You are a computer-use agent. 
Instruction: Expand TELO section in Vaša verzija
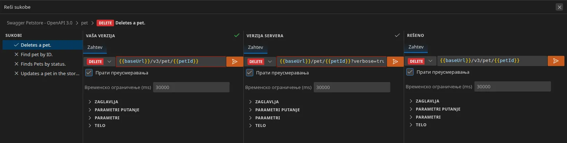pyautogui.click(x=97, y=125)
